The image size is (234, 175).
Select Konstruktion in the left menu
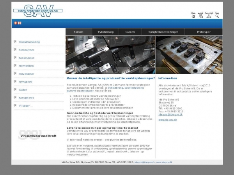tap(27, 58)
